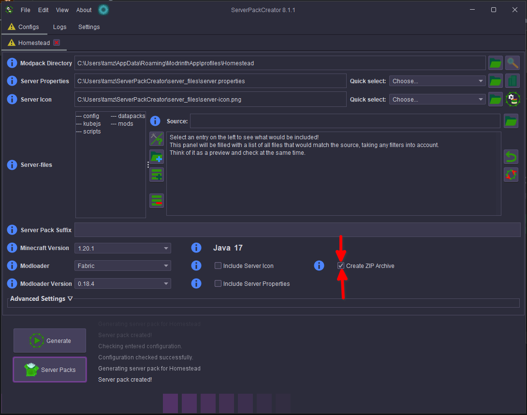Open Server Icon Quick select dropdown
The image size is (527, 415).
[437, 99]
